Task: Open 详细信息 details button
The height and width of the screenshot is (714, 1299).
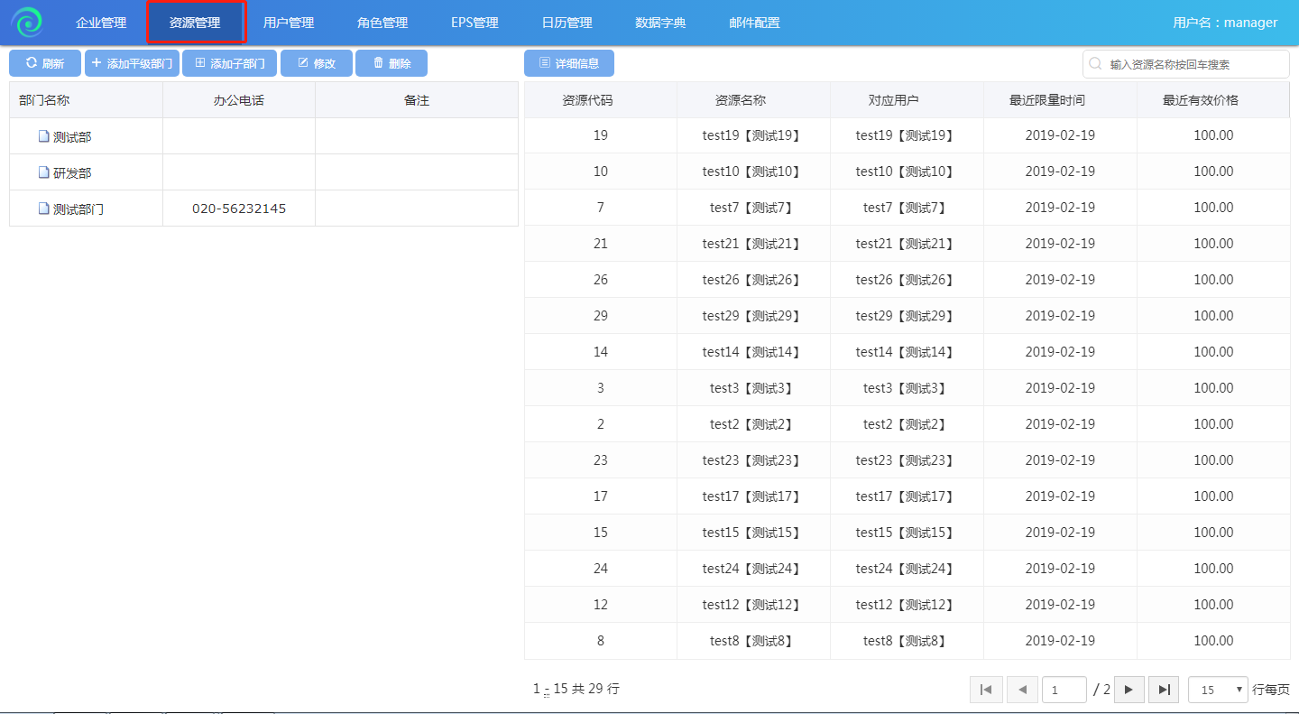Action: [568, 63]
